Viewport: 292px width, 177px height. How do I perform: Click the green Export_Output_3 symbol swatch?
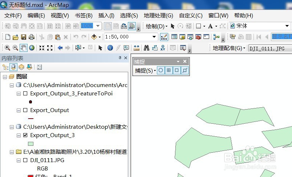[x=31, y=144]
